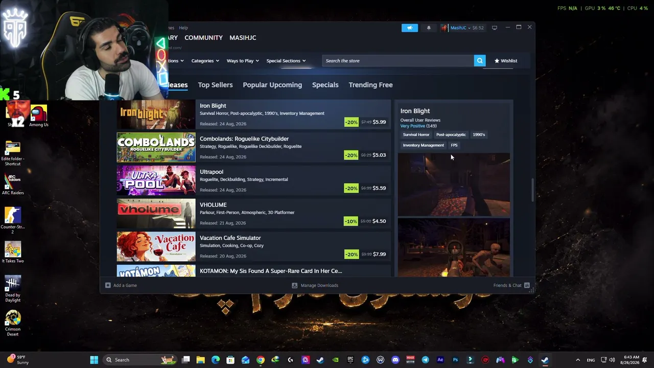Click the Combolands: Roguelike Citybuilder title

[244, 139]
